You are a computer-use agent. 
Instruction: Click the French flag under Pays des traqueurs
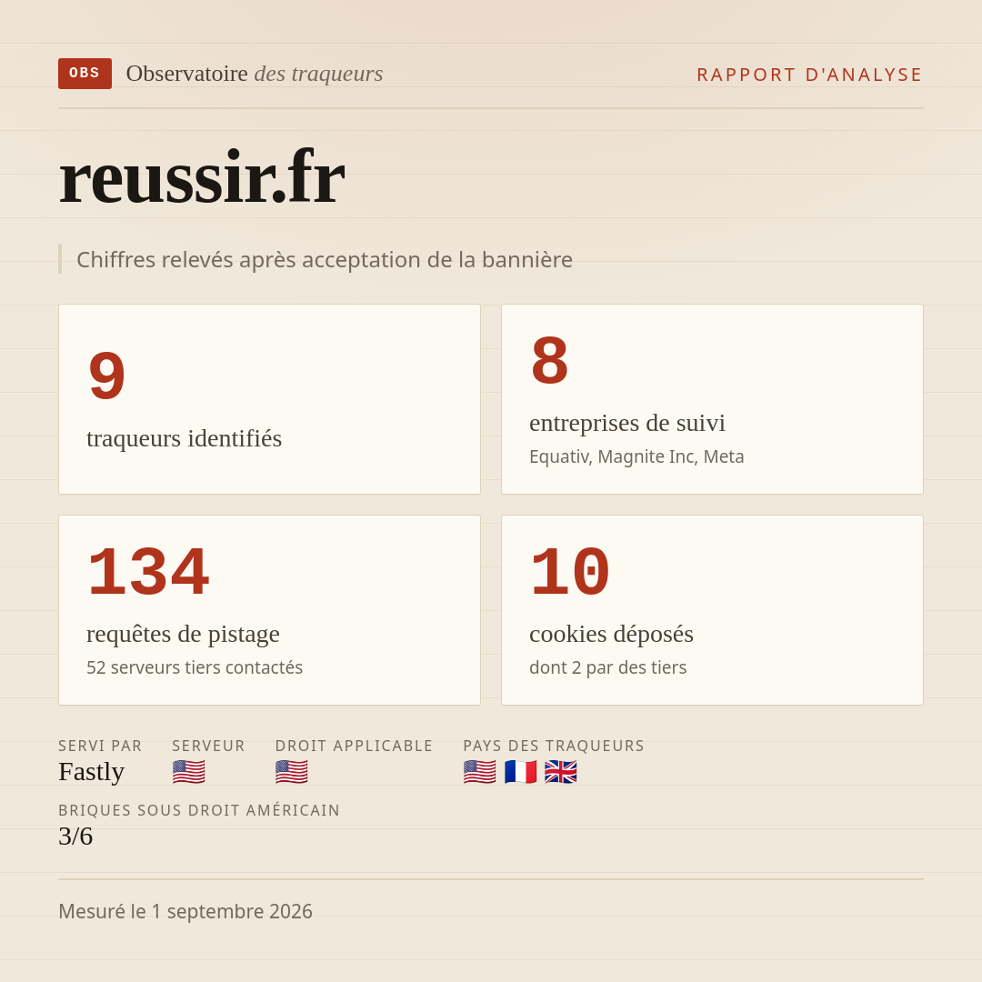520,772
